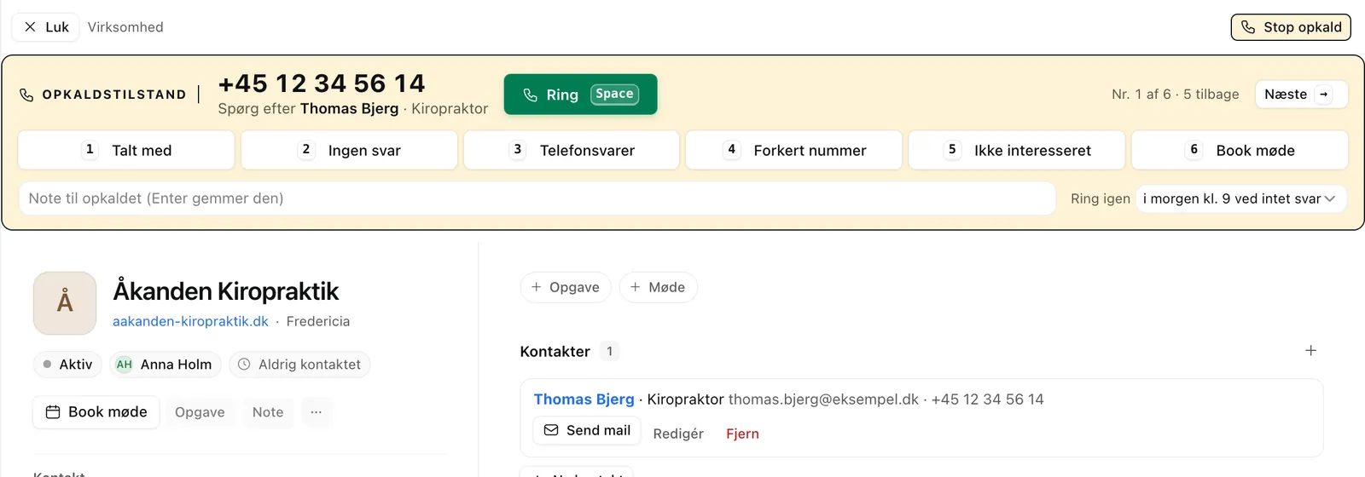Viewport: 1365px width, 477px height.
Task: Click Fjern to remove Thomas Bjerg
Action: coord(742,434)
